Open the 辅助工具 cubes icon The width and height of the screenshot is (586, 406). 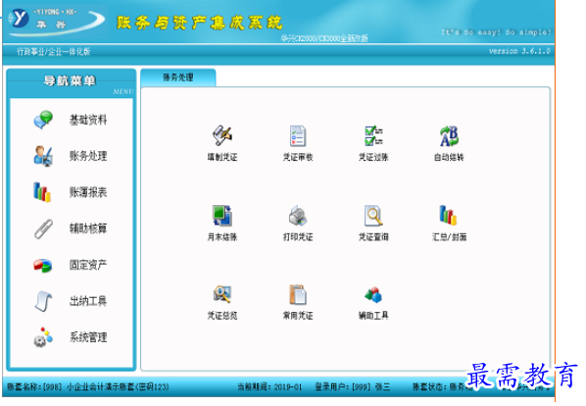tap(373, 295)
